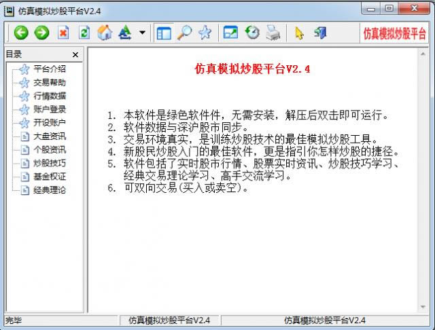Select 账户登录 tree entry

pos(50,109)
